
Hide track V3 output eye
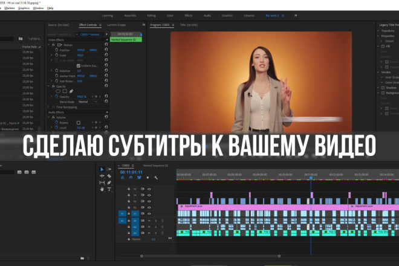pos(149,201)
